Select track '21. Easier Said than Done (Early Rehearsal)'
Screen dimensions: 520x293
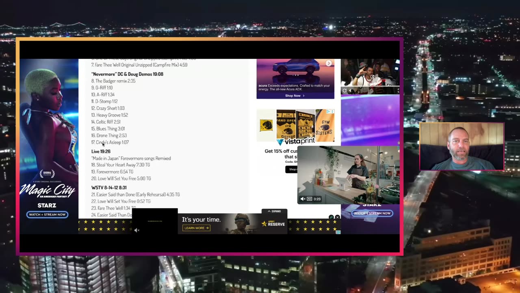135,195
